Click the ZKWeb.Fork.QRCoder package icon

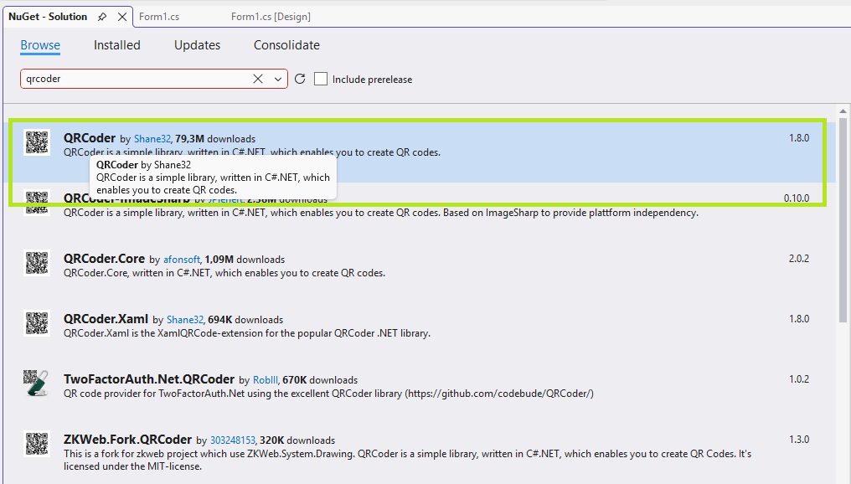37,443
